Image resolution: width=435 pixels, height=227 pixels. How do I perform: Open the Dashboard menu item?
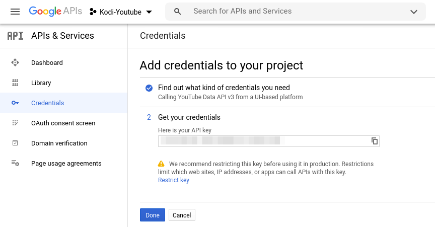pyautogui.click(x=47, y=63)
